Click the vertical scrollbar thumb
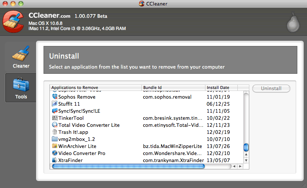This screenshot has width=307, height=188. (x=246, y=148)
